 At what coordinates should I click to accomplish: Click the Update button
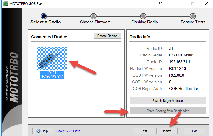tap(167, 131)
